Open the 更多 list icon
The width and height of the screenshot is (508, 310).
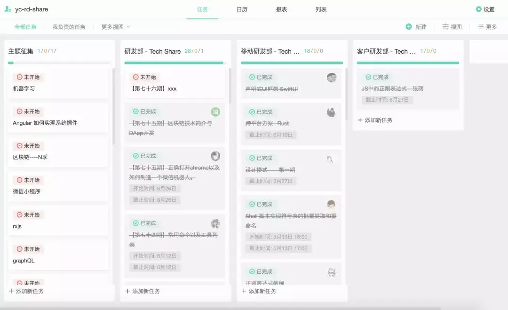(480, 26)
